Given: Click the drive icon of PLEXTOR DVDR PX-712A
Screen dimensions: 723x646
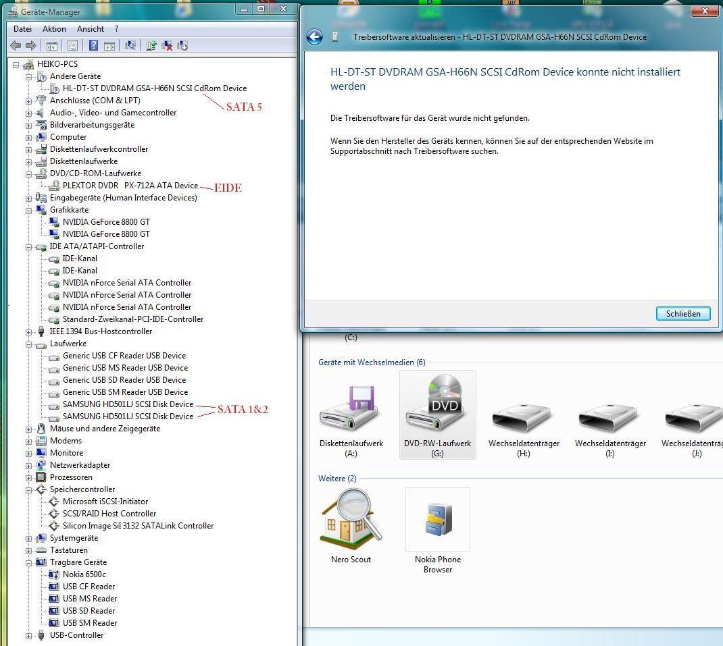Looking at the screenshot, I should point(55,186).
